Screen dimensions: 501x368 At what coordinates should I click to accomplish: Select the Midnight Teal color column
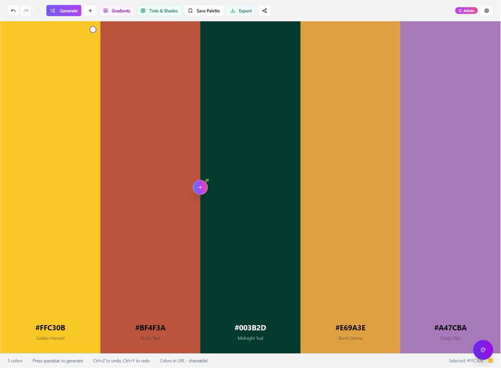pyautogui.click(x=250, y=187)
